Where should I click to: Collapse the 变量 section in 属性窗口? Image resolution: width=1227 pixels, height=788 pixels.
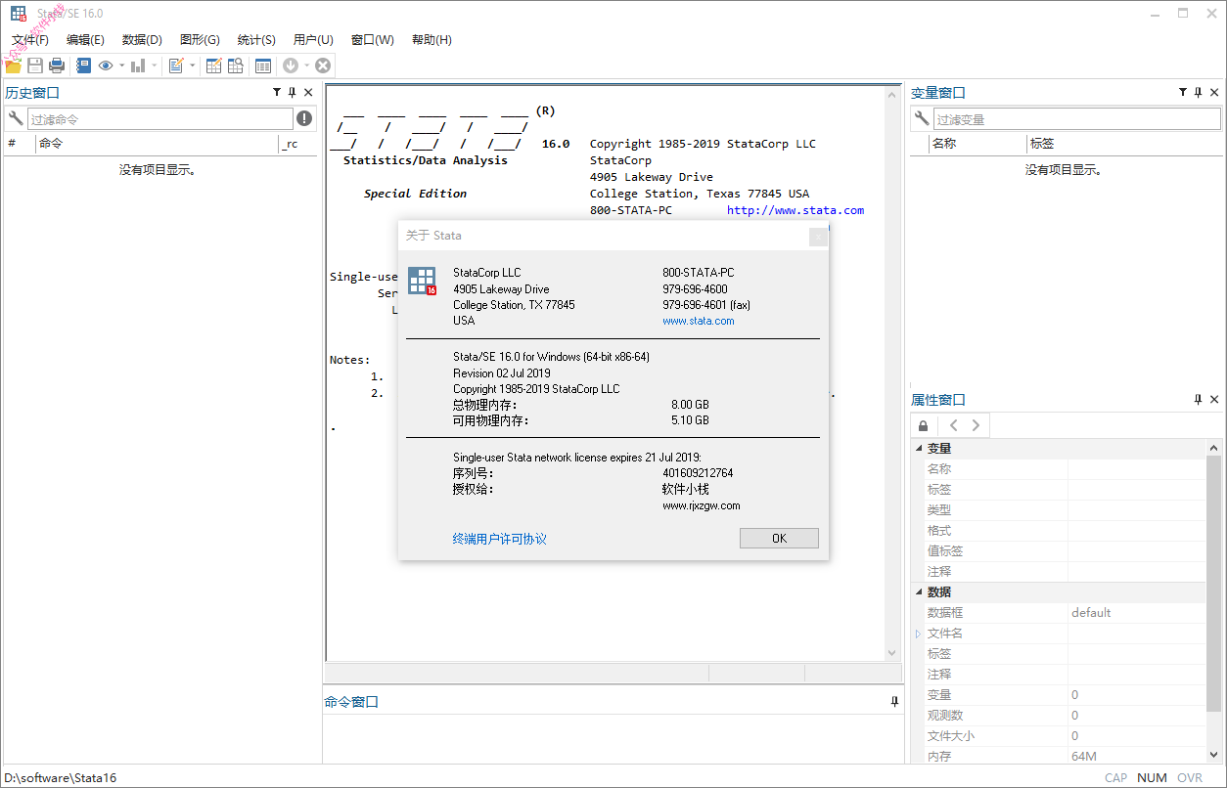919,449
